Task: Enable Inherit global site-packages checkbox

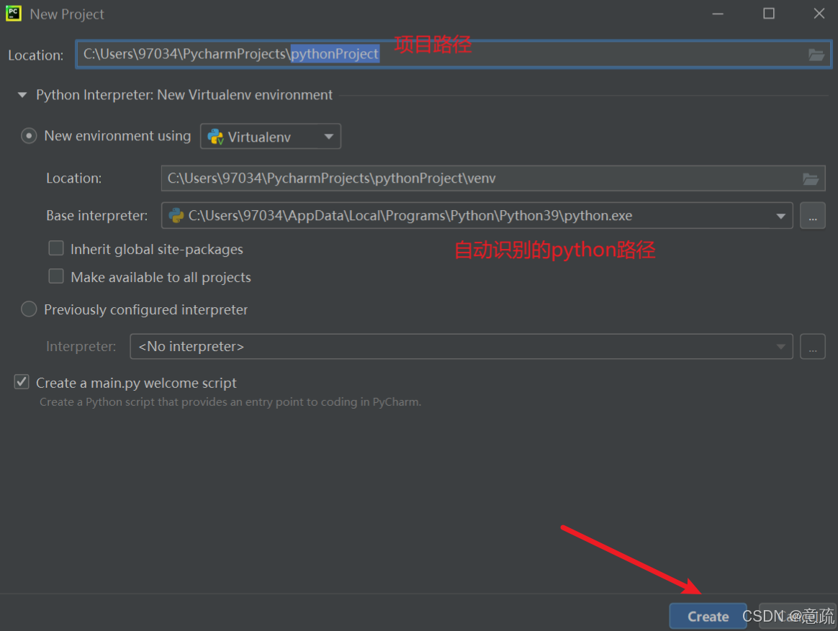Action: click(56, 248)
